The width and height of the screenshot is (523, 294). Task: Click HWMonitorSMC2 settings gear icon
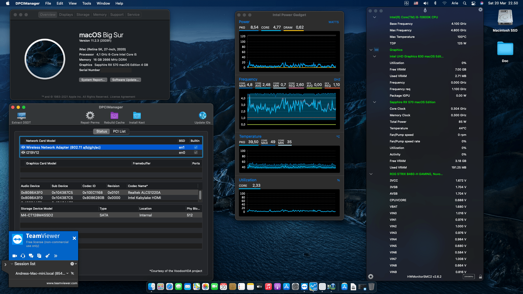click(371, 277)
